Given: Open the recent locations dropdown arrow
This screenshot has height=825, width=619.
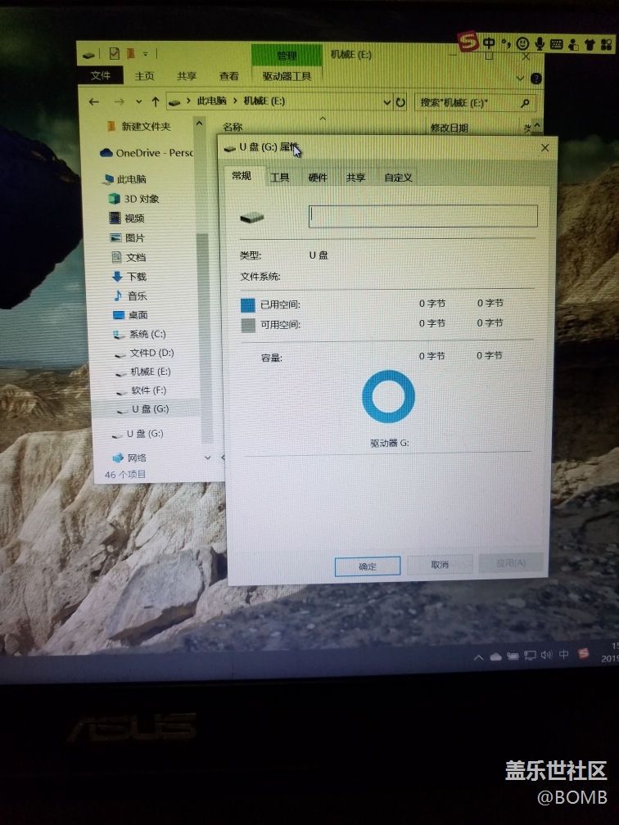Looking at the screenshot, I should point(138,102).
